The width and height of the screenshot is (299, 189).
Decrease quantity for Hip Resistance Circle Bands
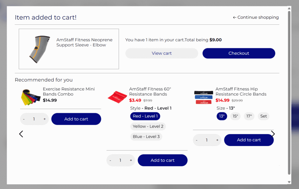point(197,140)
